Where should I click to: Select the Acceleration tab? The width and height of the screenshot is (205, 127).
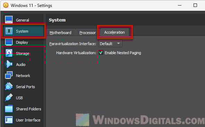click(x=114, y=32)
